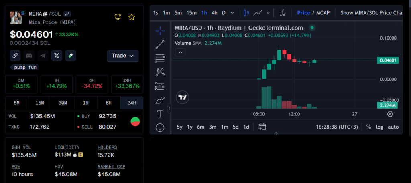
Task: Select the pattern drawing tool
Action: [160, 72]
